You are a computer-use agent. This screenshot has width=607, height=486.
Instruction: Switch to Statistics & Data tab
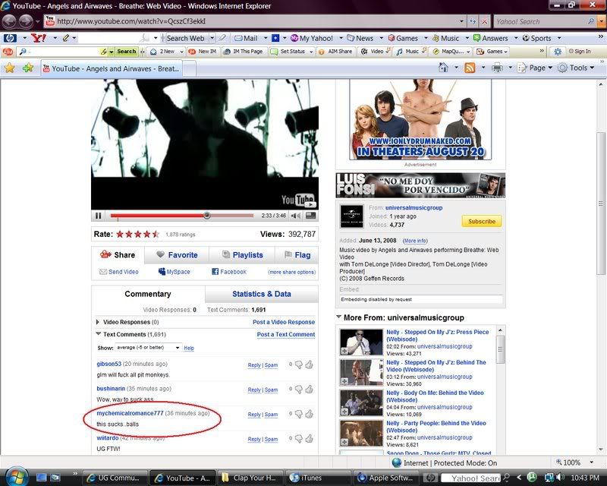click(x=262, y=294)
